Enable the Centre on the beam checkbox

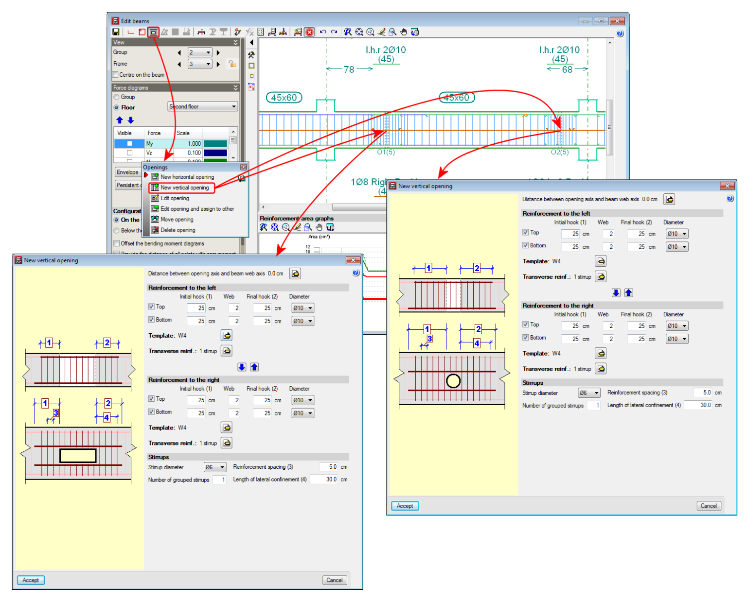pos(115,74)
